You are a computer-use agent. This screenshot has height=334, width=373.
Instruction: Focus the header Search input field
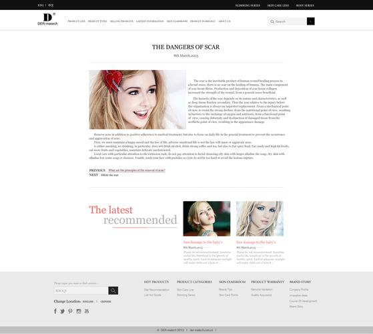click(x=290, y=21)
